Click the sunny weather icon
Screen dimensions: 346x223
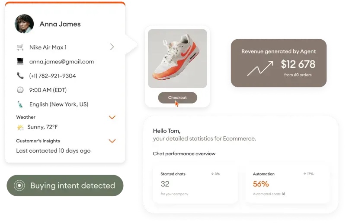[x=20, y=127]
